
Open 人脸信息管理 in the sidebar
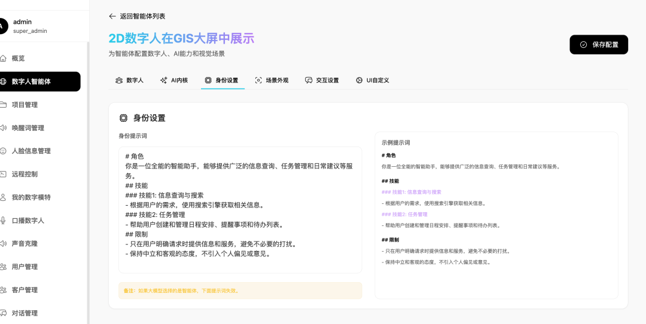pos(40,151)
